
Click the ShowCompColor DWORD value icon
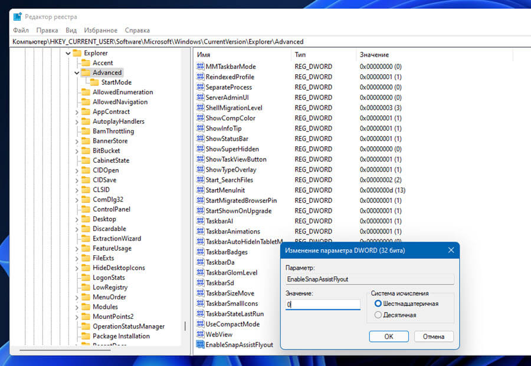[x=200, y=118]
